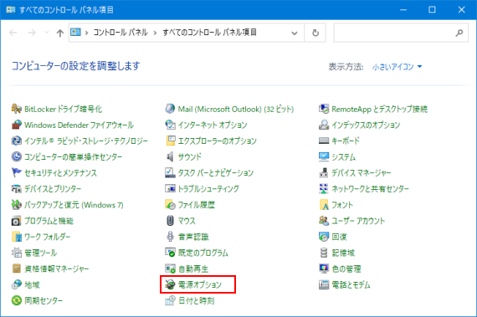
Task: Go up one level with up arrow
Action: (60, 33)
